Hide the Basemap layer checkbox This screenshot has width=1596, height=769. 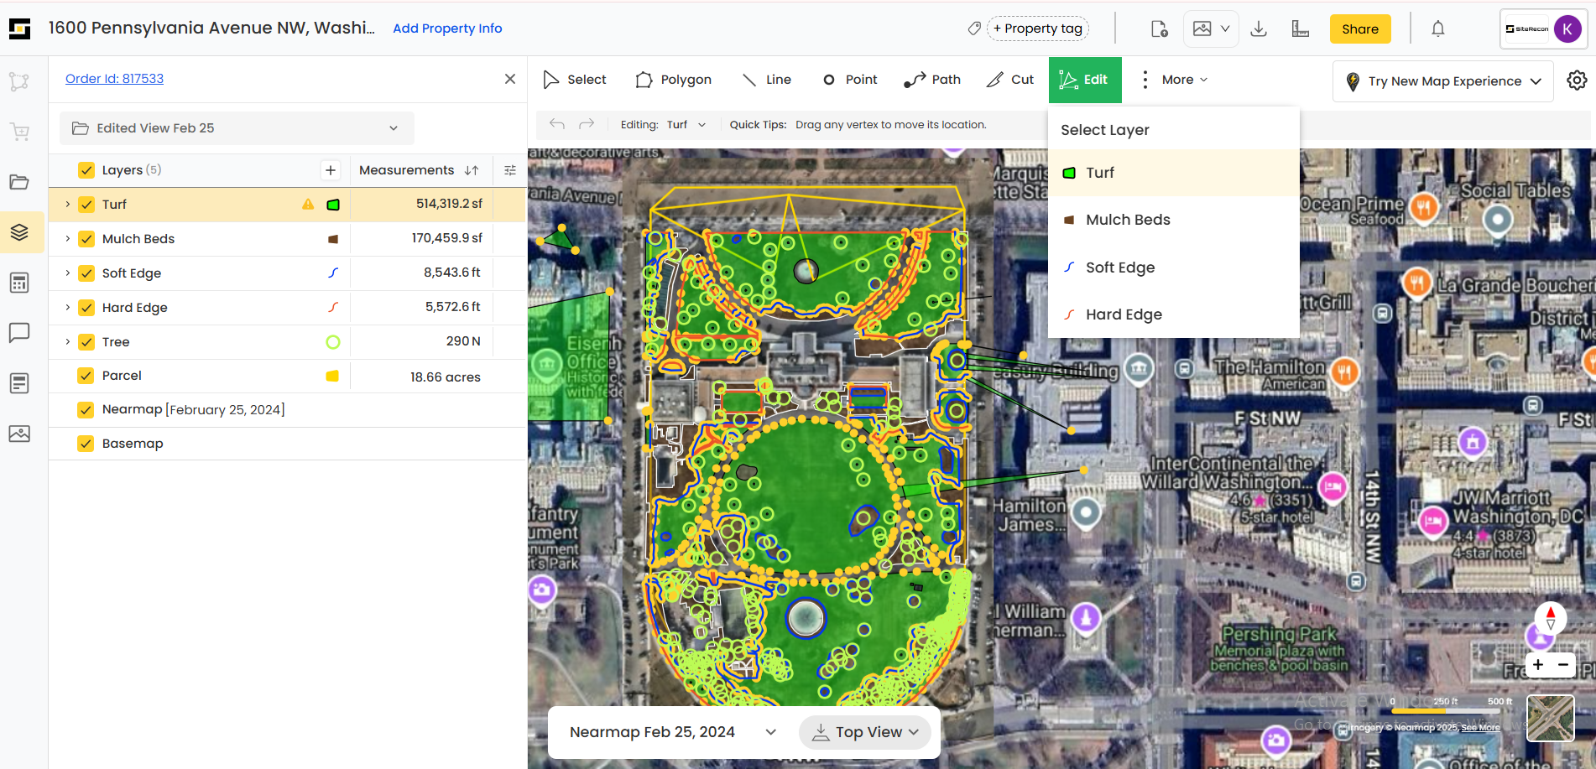click(86, 444)
